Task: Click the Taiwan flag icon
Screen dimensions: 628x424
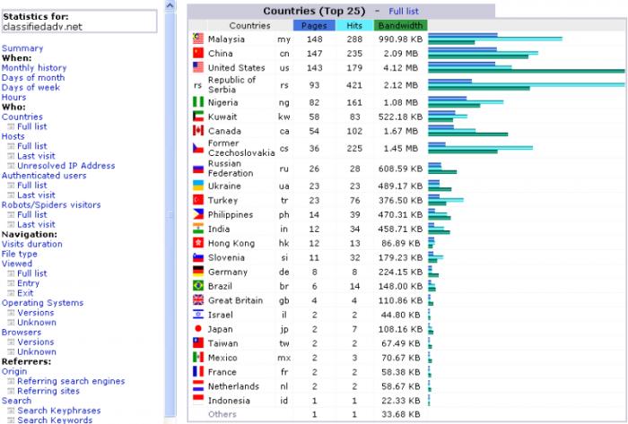Action: tap(198, 343)
